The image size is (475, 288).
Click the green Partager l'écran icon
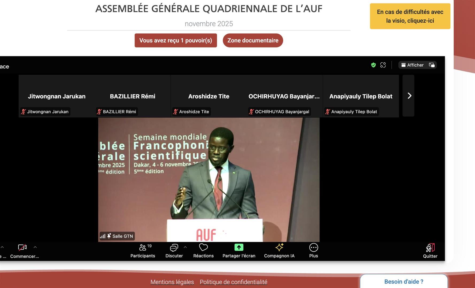(x=239, y=247)
